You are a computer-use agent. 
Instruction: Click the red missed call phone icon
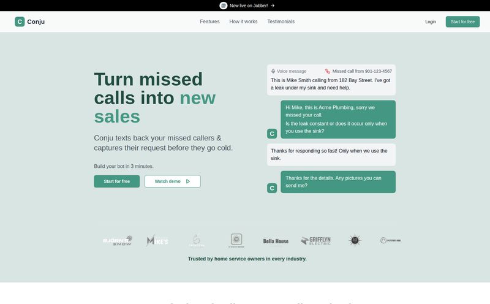[328, 71]
